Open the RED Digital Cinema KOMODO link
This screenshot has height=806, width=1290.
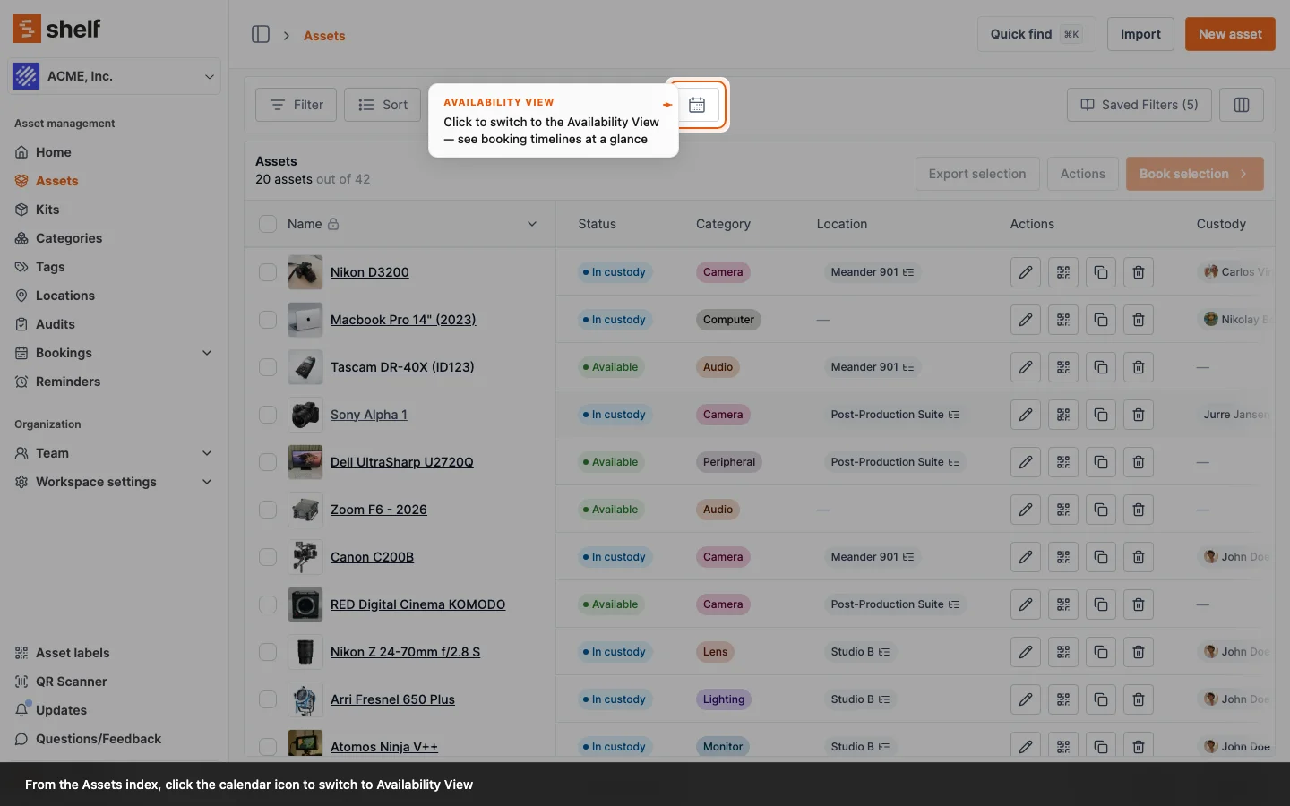(417, 604)
